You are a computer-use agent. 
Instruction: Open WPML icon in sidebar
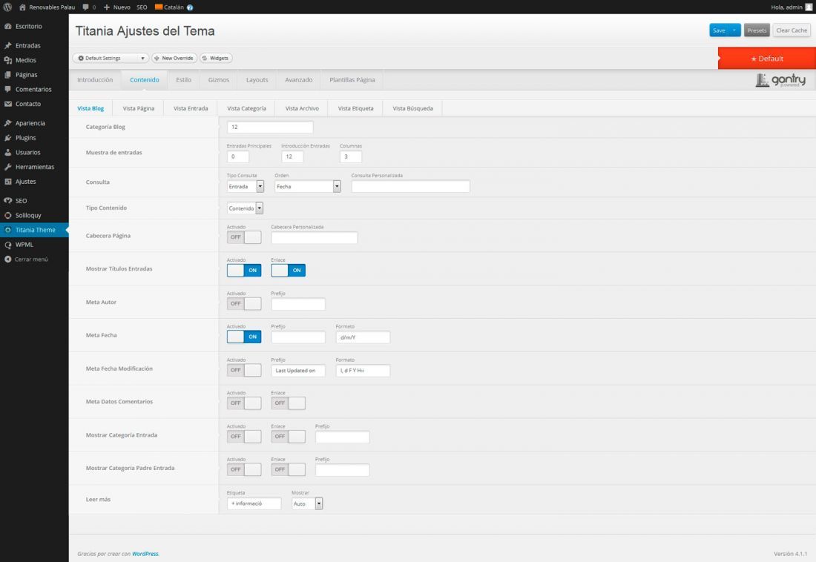(x=8, y=245)
